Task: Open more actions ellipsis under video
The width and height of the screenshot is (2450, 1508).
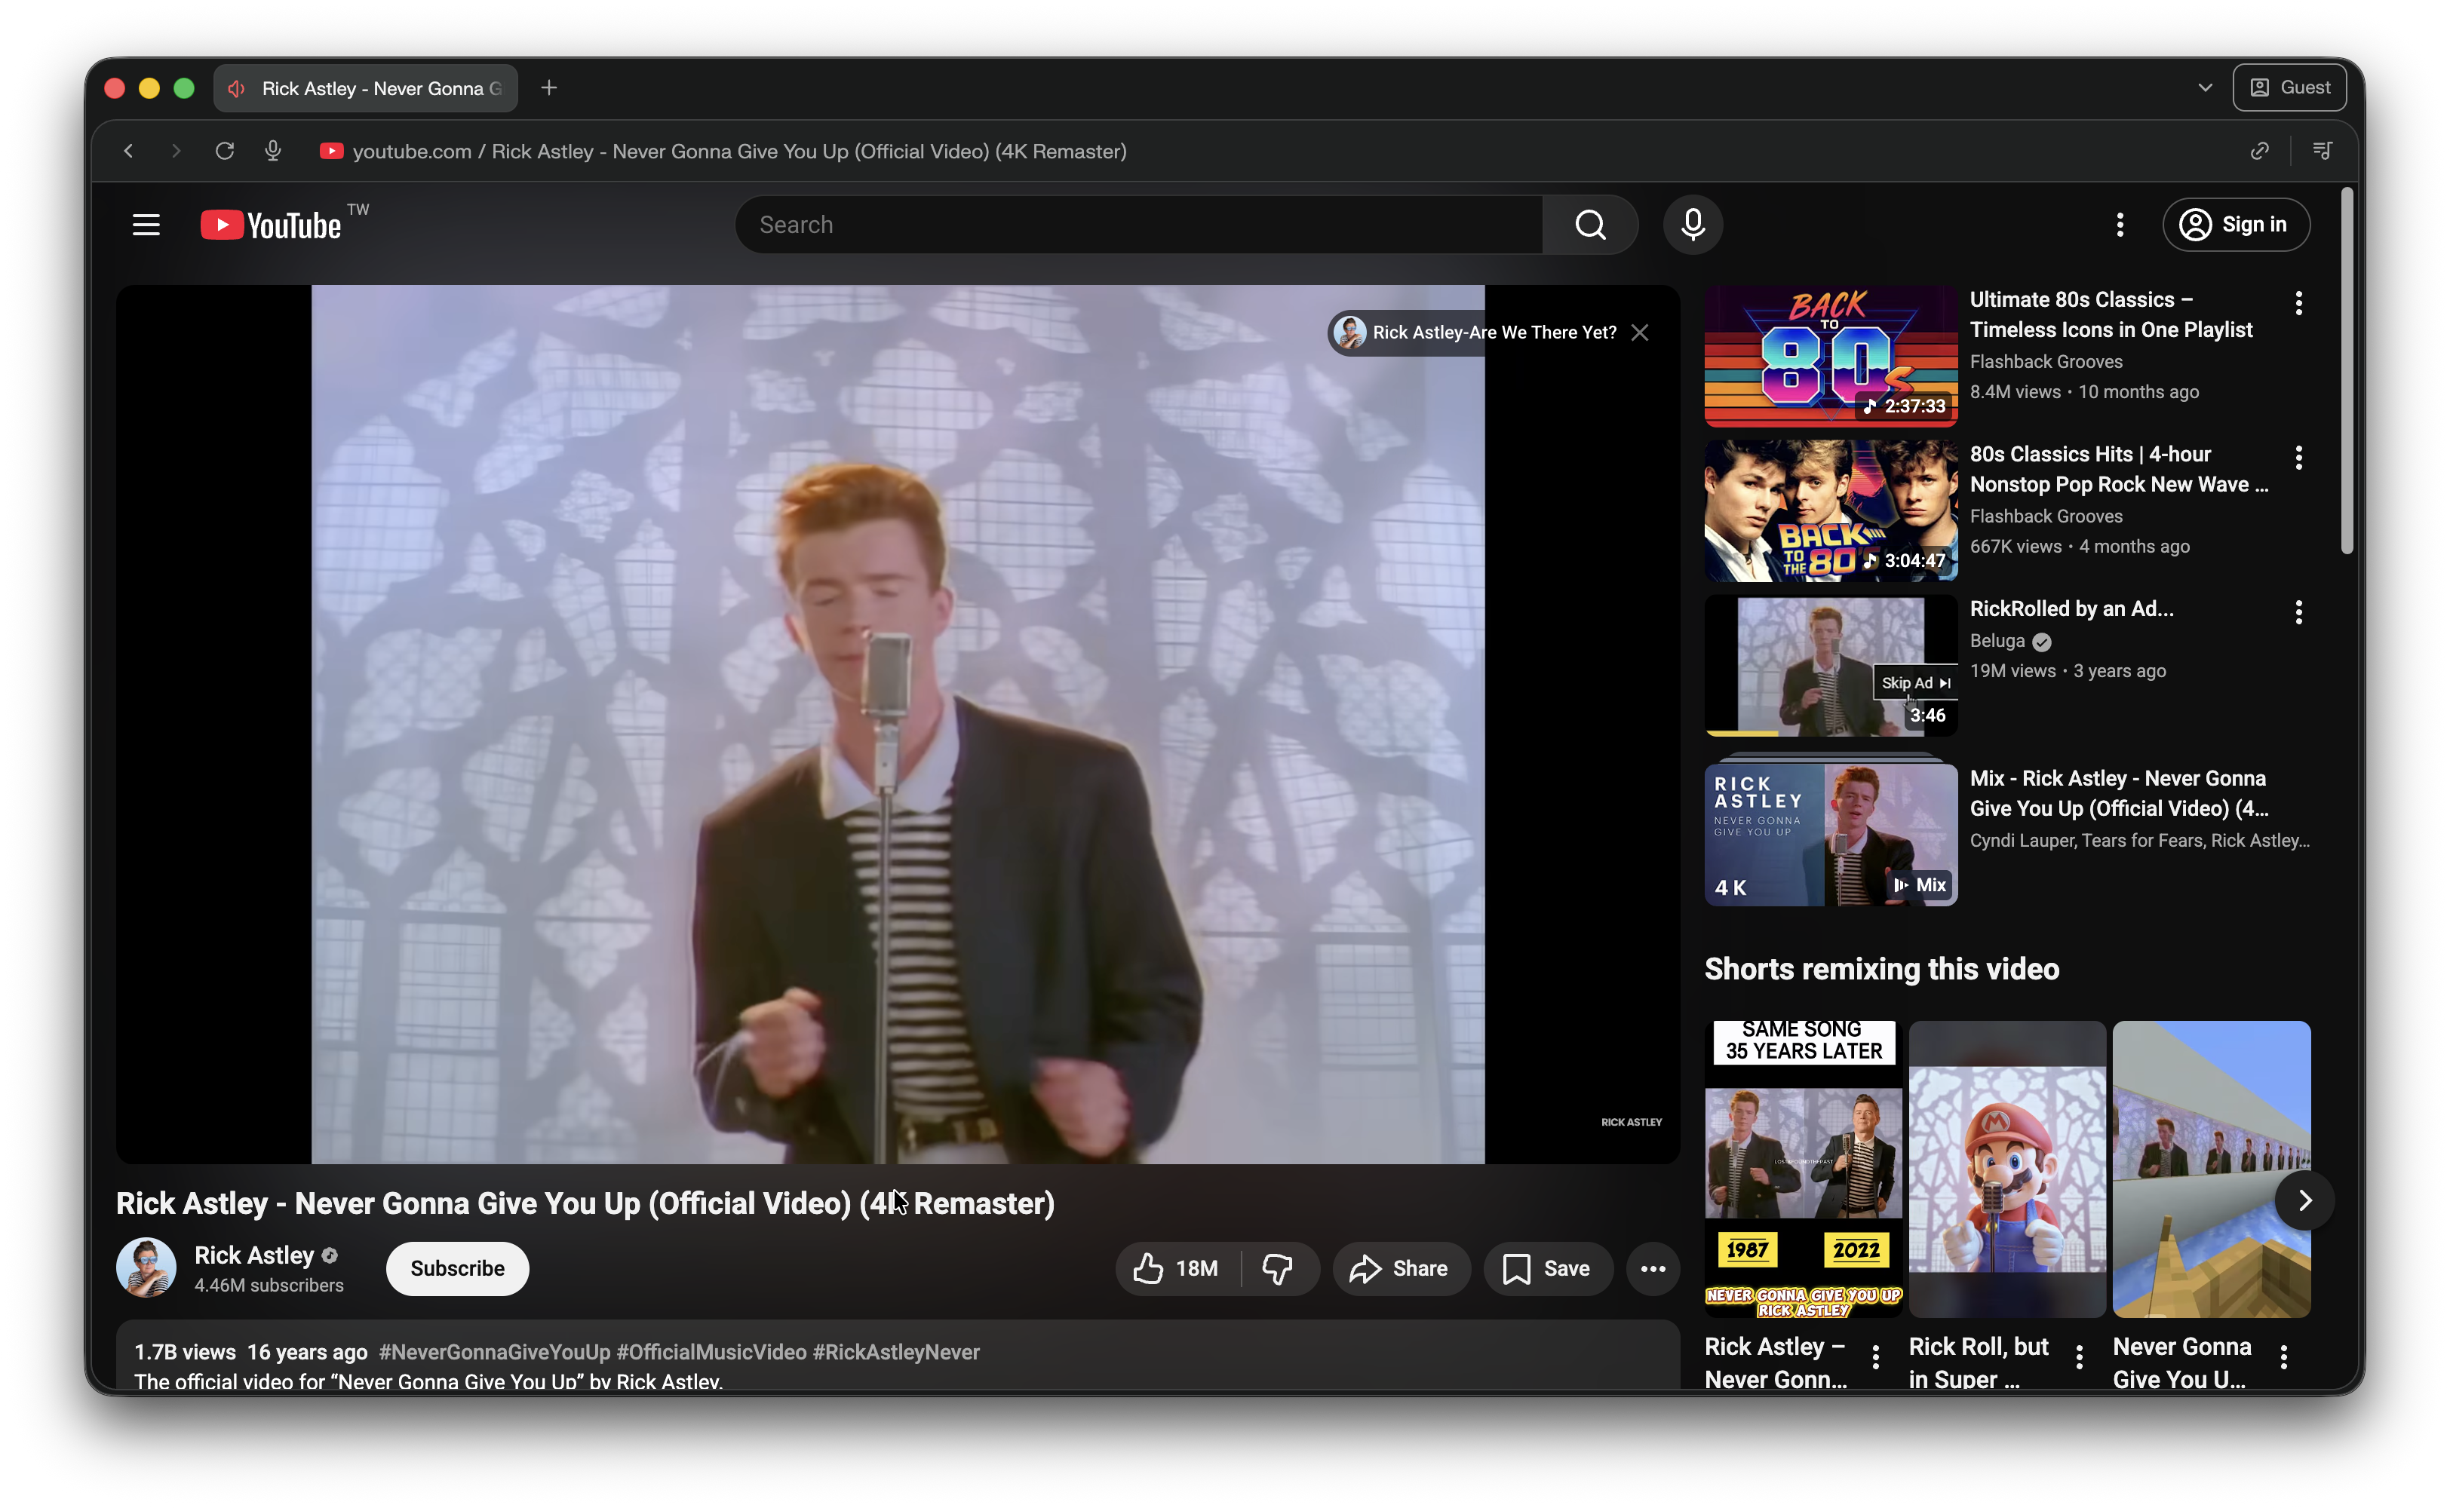Action: coord(1653,1267)
